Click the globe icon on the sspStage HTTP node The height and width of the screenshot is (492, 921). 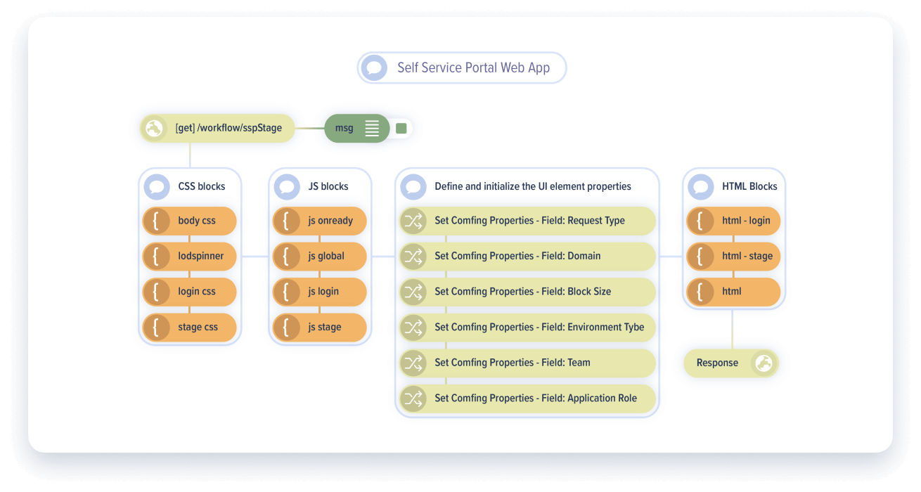pos(154,128)
